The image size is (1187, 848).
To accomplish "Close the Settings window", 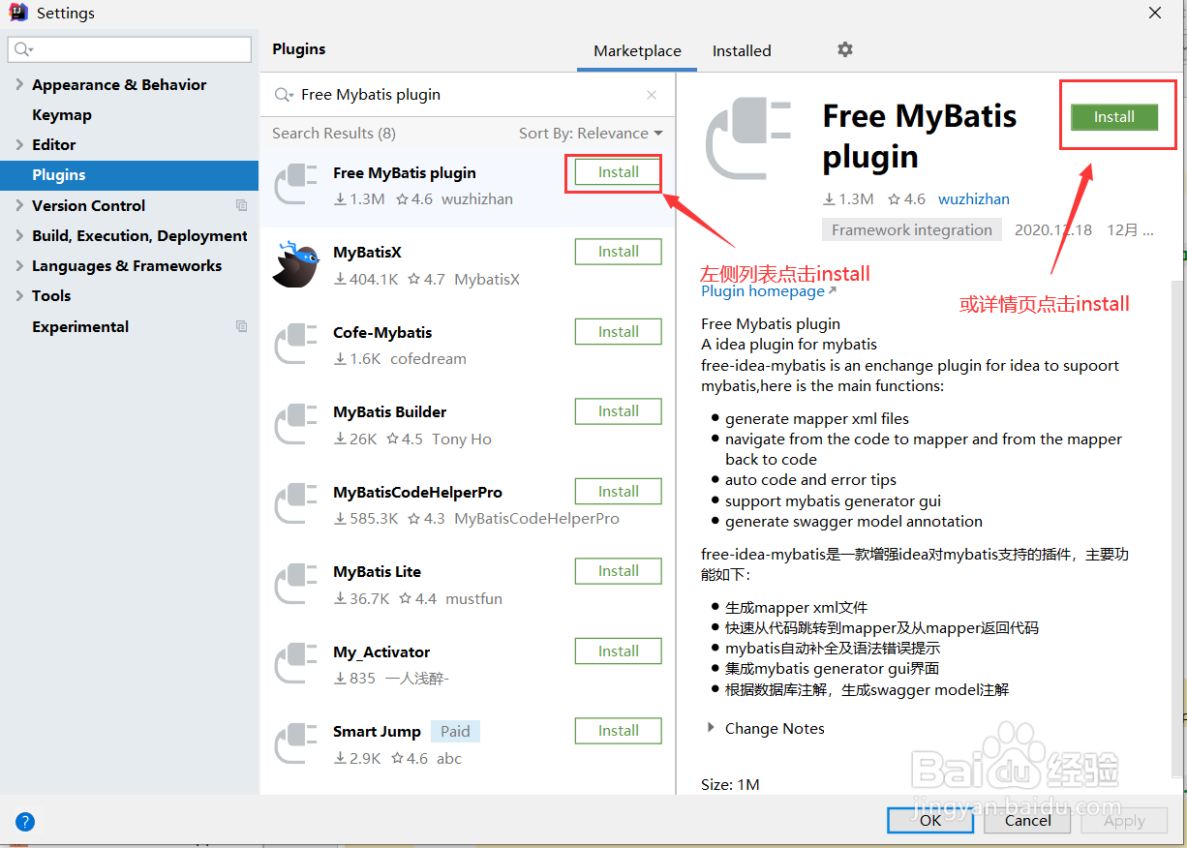I will coord(1155,13).
